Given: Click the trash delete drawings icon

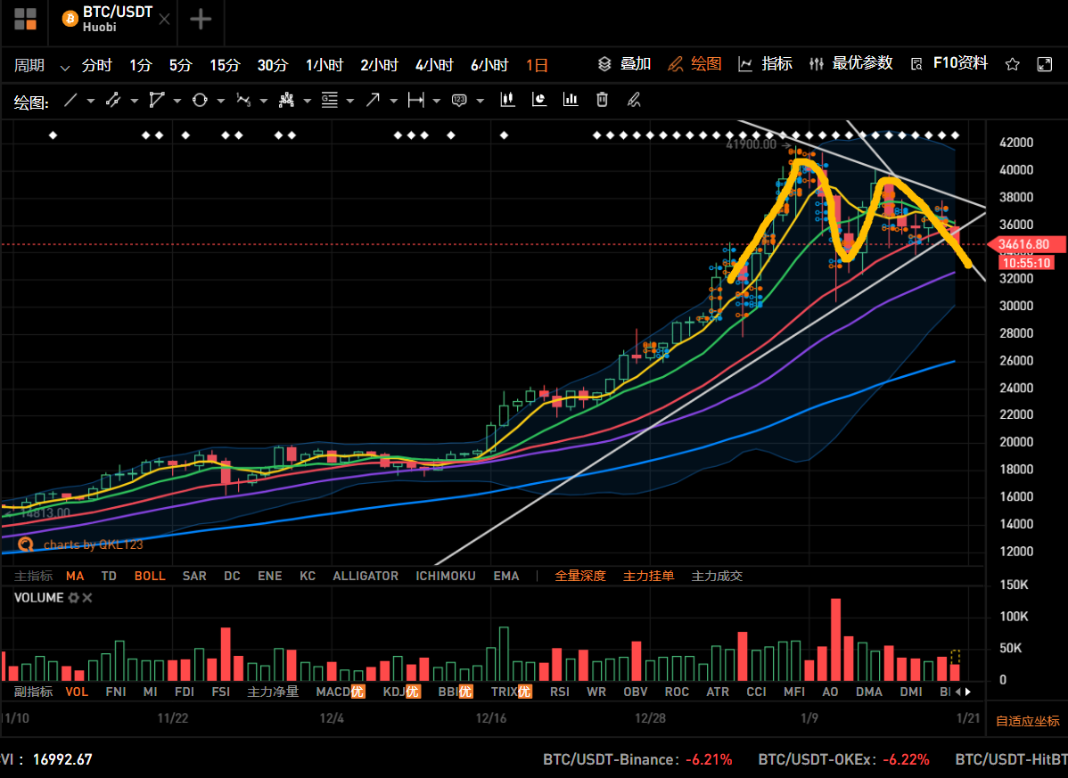Looking at the screenshot, I should tap(602, 100).
